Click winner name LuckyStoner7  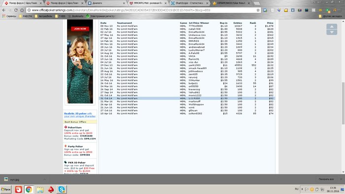pyautogui.click(x=197, y=50)
